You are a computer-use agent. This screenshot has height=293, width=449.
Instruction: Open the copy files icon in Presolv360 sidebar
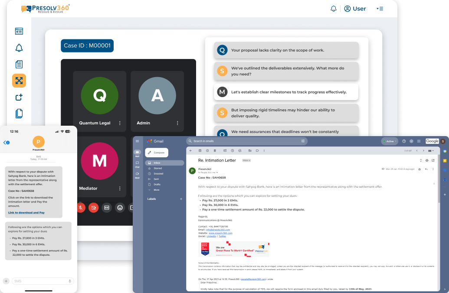[19, 114]
